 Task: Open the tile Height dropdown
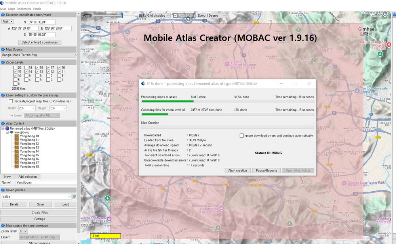pos(58,108)
